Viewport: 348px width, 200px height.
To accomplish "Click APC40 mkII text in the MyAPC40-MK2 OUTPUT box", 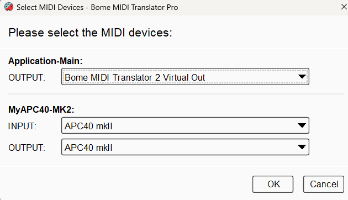I will click(x=88, y=148).
